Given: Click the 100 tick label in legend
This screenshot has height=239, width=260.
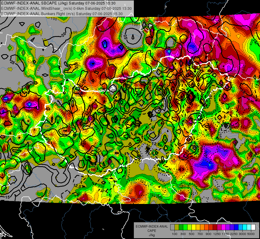Looking at the screenshot, I should coord(174,234).
